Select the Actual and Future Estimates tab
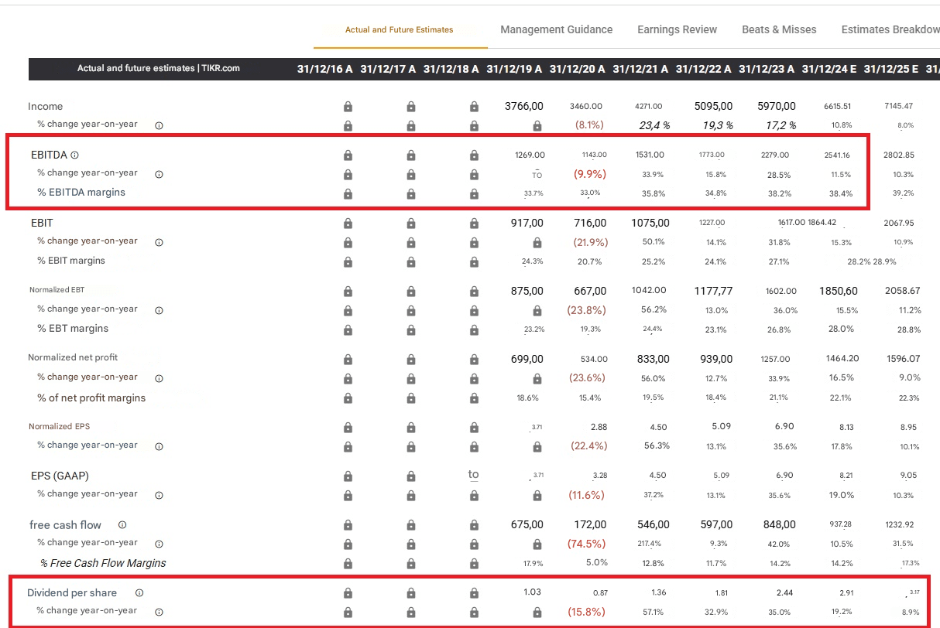 [400, 30]
